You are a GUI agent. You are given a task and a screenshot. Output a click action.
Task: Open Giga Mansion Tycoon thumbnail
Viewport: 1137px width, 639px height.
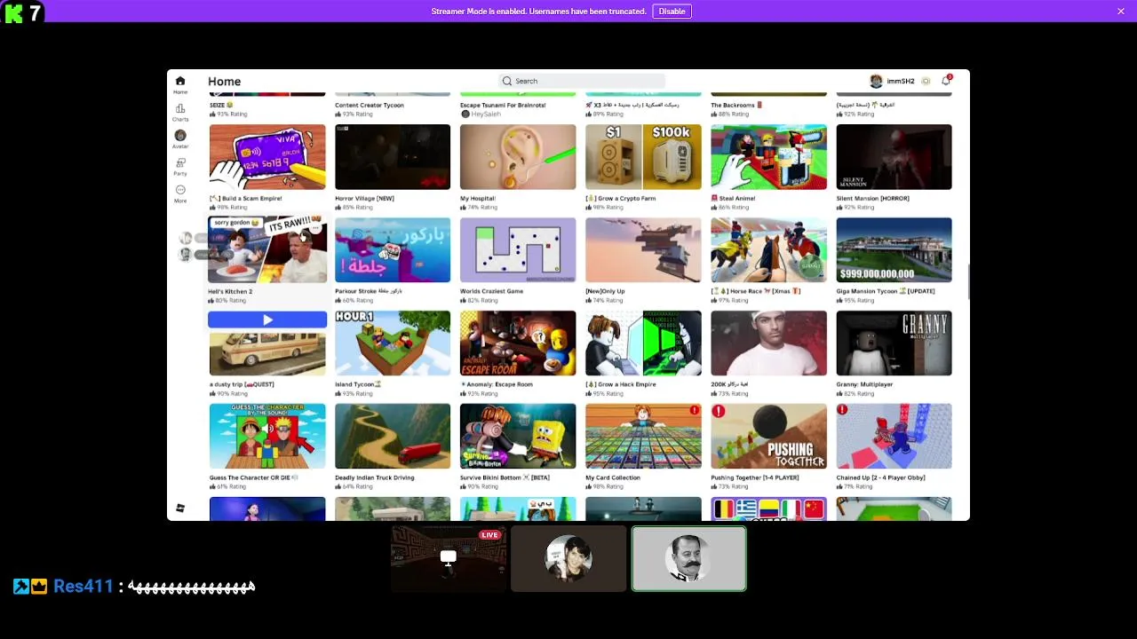coord(894,250)
